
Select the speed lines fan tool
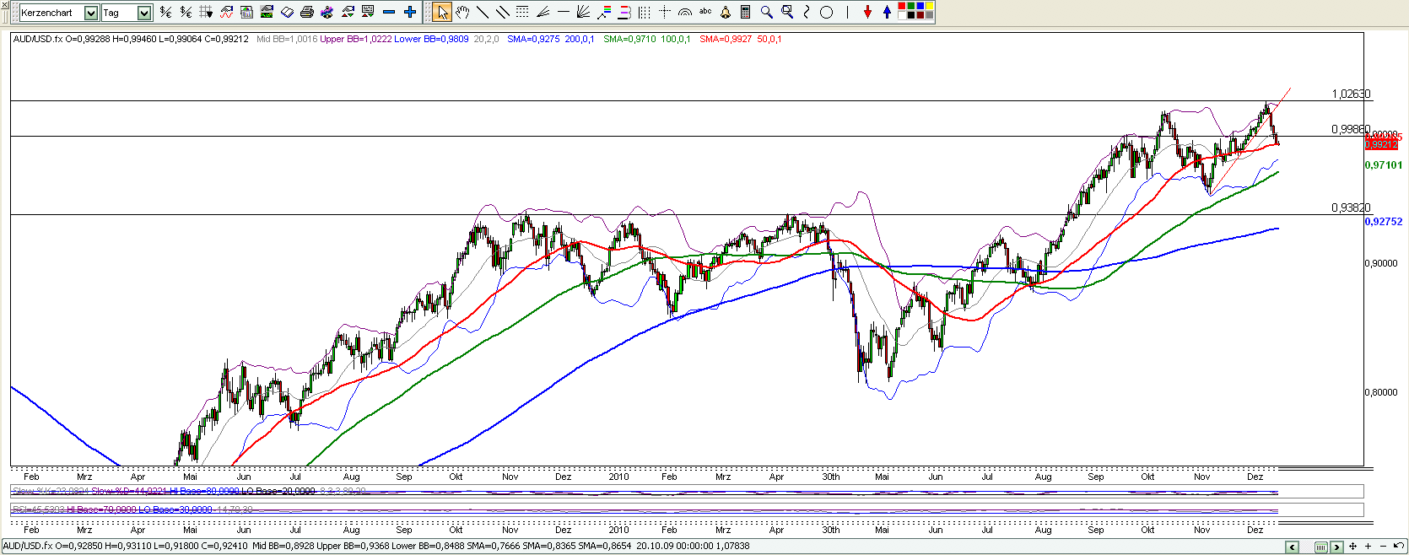tap(543, 12)
